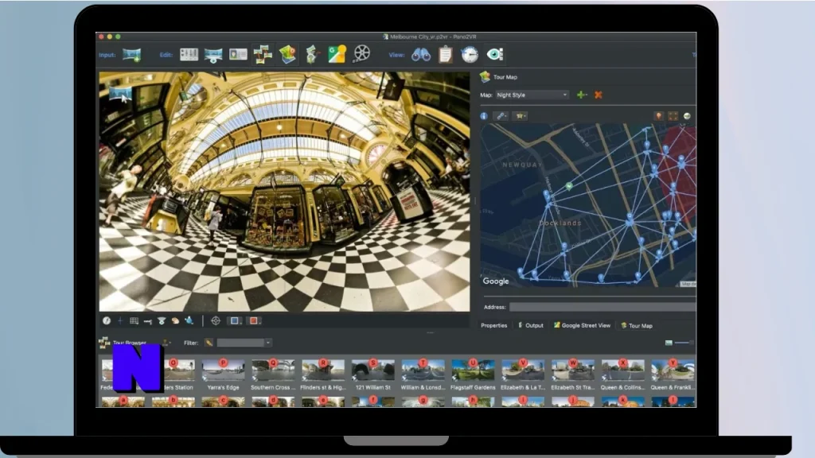Viewport: 815px width, 458px height.
Task: Open the link connections dropdown in Tour Map
Action: coord(501,116)
